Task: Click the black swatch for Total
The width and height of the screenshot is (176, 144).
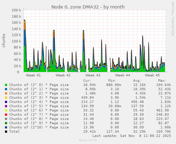Action: 6,132
